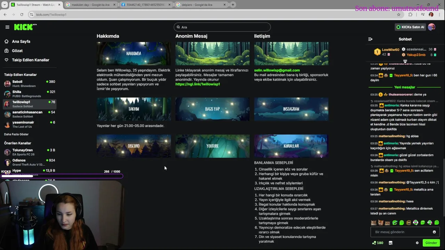Reload the page
The width and height of the screenshot is (445, 250).
point(22,15)
